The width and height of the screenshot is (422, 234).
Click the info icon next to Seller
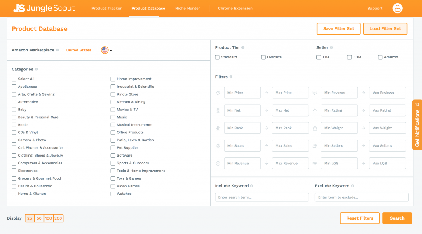tap(331, 47)
